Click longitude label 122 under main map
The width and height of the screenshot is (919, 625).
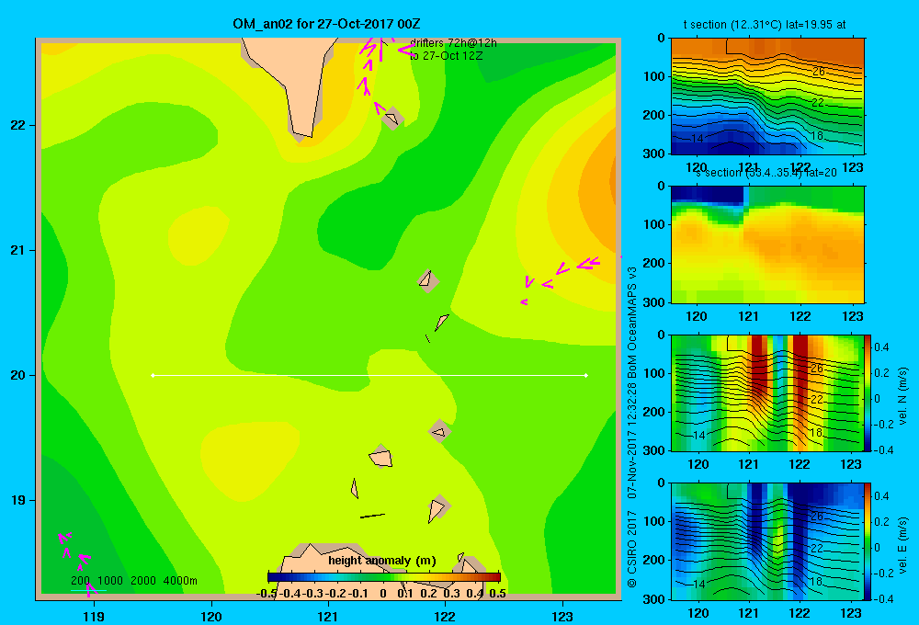point(445,616)
